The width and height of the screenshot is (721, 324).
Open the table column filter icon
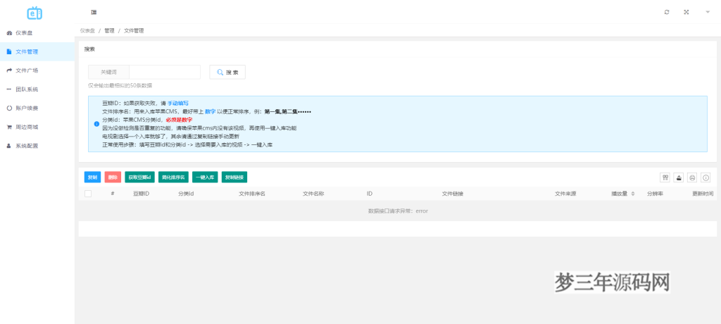pos(665,177)
